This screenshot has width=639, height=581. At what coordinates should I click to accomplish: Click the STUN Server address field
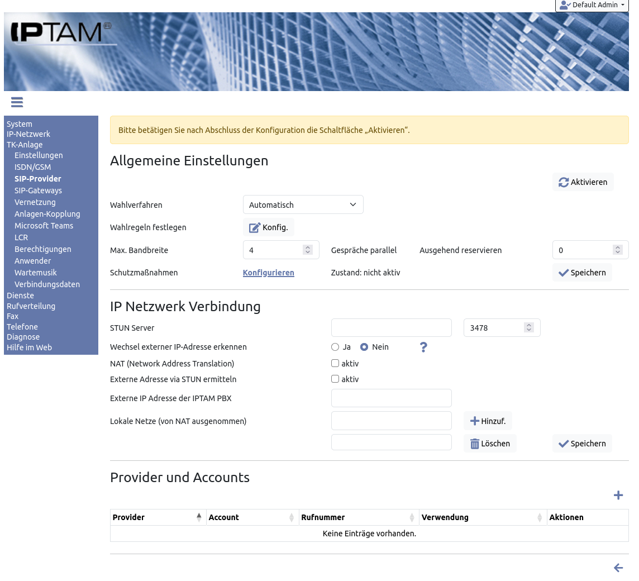pyautogui.click(x=391, y=328)
